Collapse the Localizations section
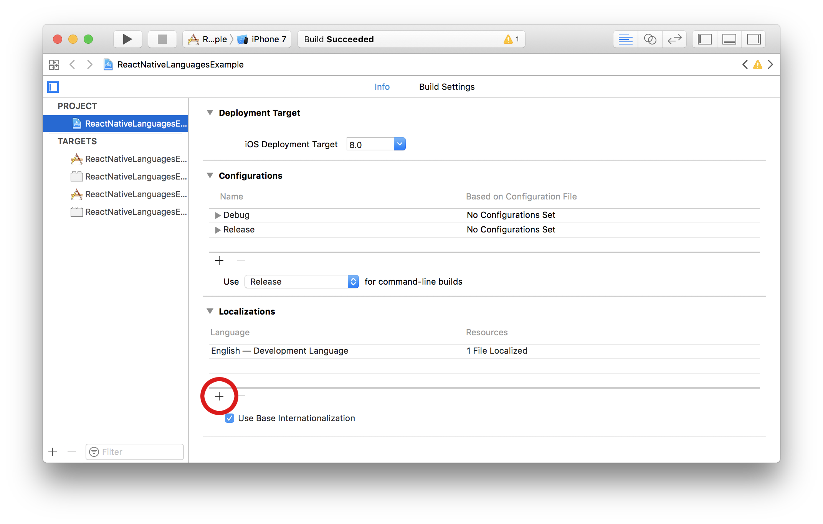Viewport: 823px width, 524px height. 210,311
